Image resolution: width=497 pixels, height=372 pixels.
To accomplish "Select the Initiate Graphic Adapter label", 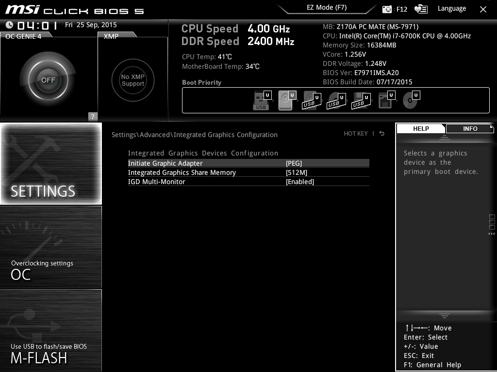I will tap(165, 163).
